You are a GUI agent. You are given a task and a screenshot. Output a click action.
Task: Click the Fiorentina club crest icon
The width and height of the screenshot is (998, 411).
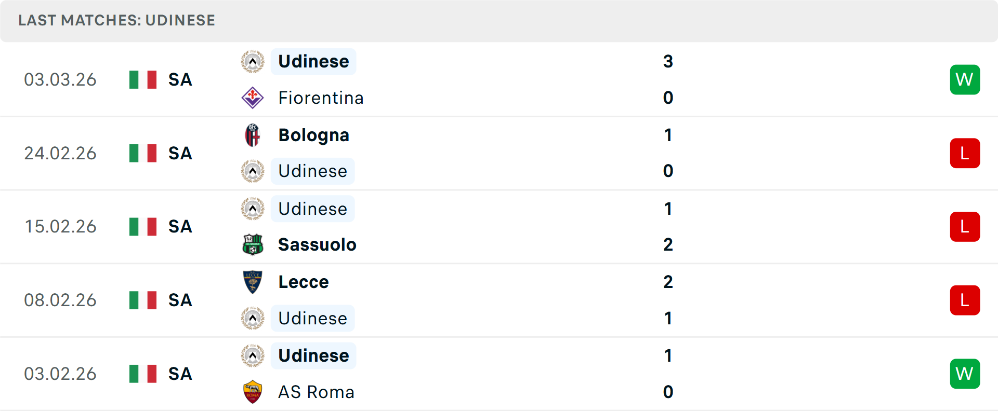pyautogui.click(x=253, y=98)
